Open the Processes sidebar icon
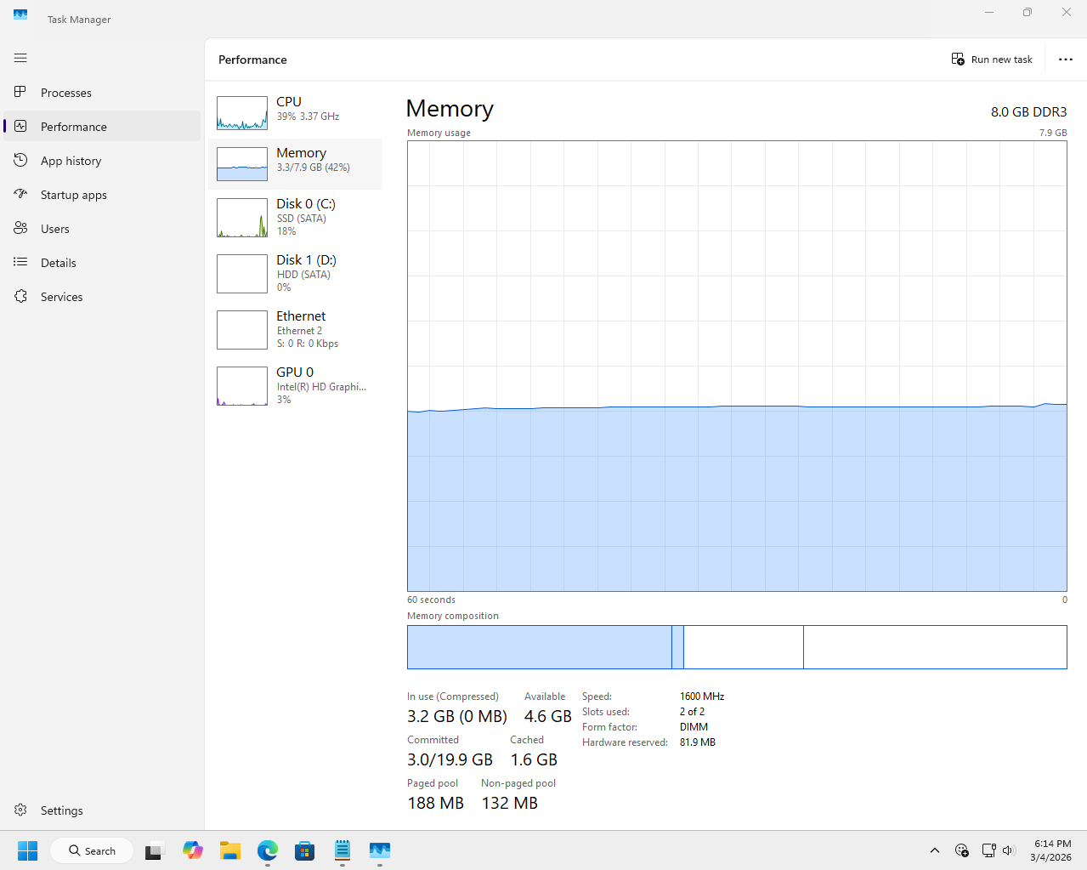The image size is (1087, 870). tap(20, 92)
